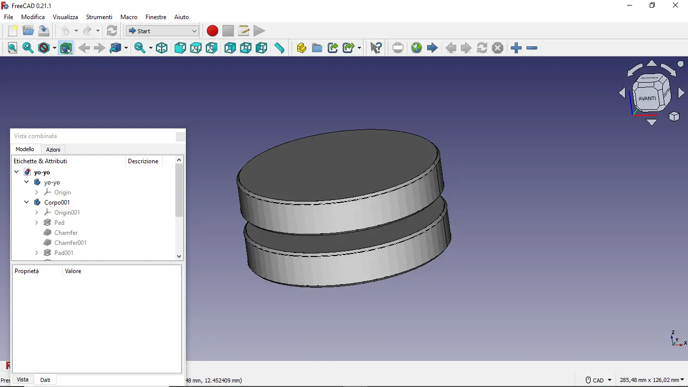This screenshot has width=688, height=387.
Task: Click the Fit All view icon
Action: click(13, 48)
